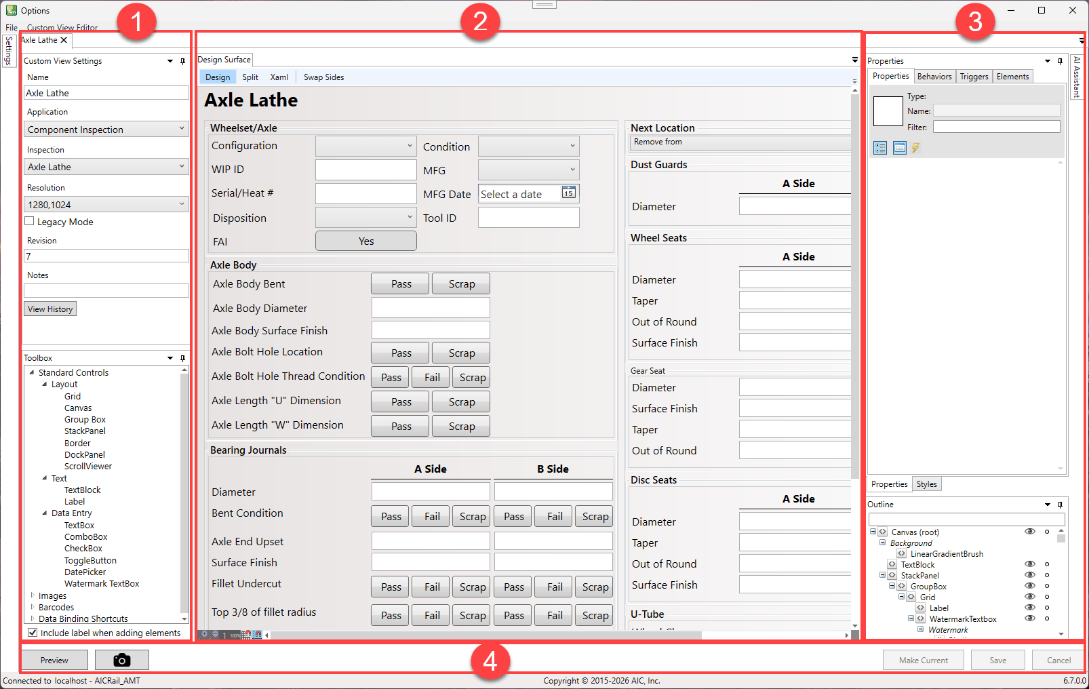The image size is (1089, 689).
Task: Collapse the StackPanel node in Outline
Action: pyautogui.click(x=883, y=575)
